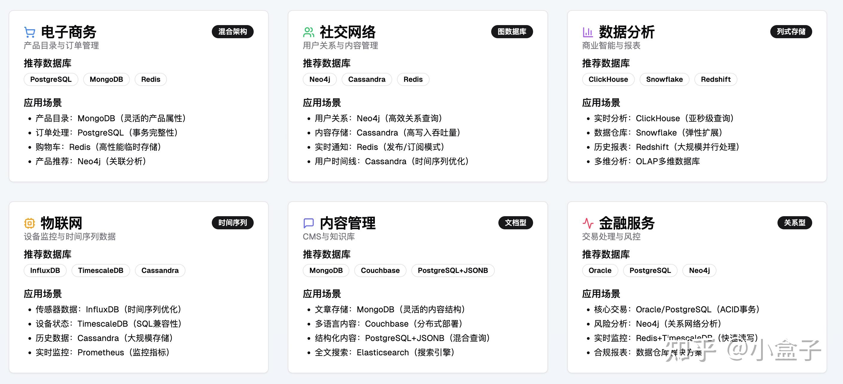Click the line 用户关系：Neo4j（高效关系查询）
The width and height of the screenshot is (843, 384).
pyautogui.click(x=379, y=118)
